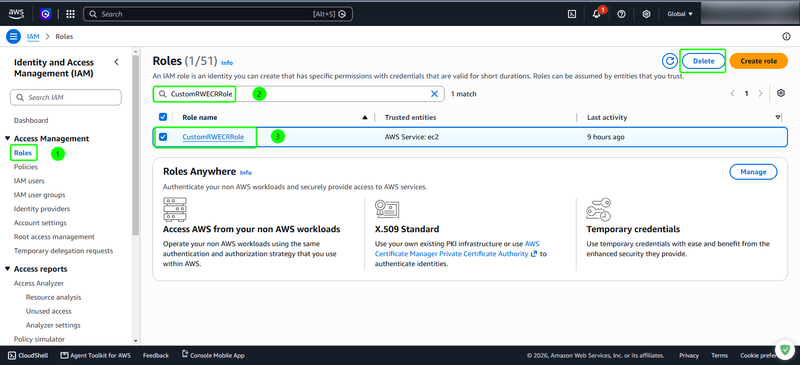800x365 pixels.
Task: Uncheck the CustomRWECRRole row checkbox
Action: click(x=163, y=137)
